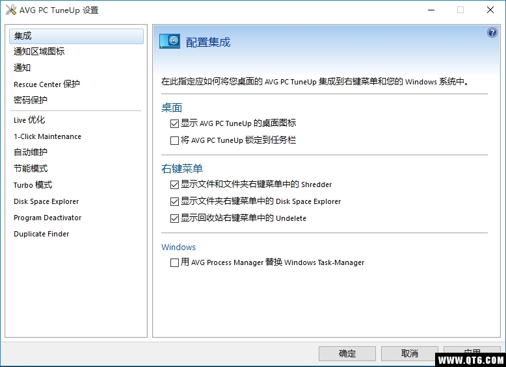
Task: Click the 配置集成 page title
Action: [208, 42]
